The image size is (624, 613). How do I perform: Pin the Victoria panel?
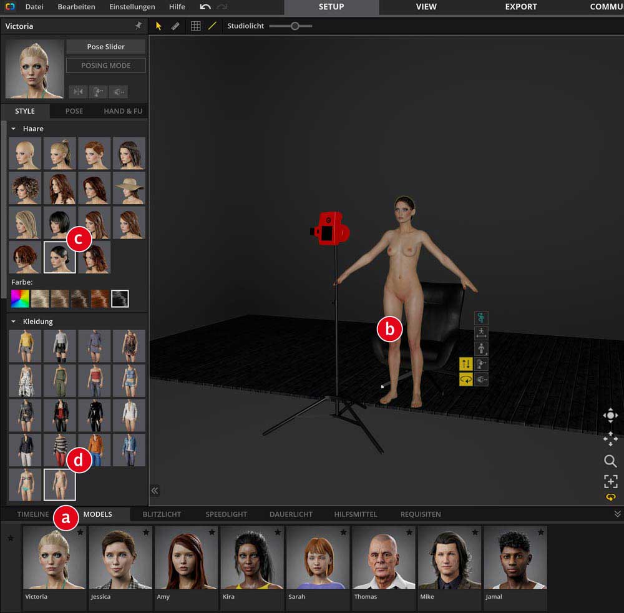click(x=139, y=26)
